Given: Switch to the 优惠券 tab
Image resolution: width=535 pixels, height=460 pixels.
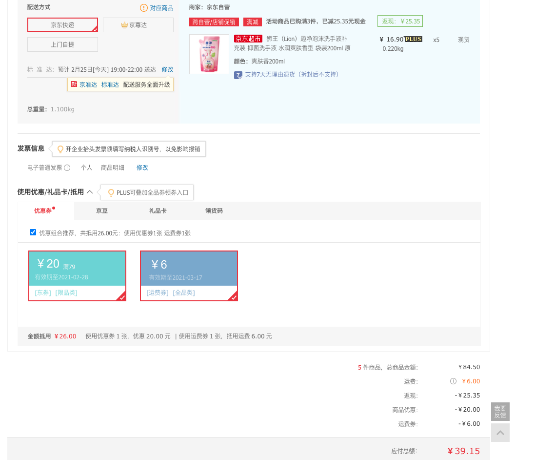Looking at the screenshot, I should (46, 211).
